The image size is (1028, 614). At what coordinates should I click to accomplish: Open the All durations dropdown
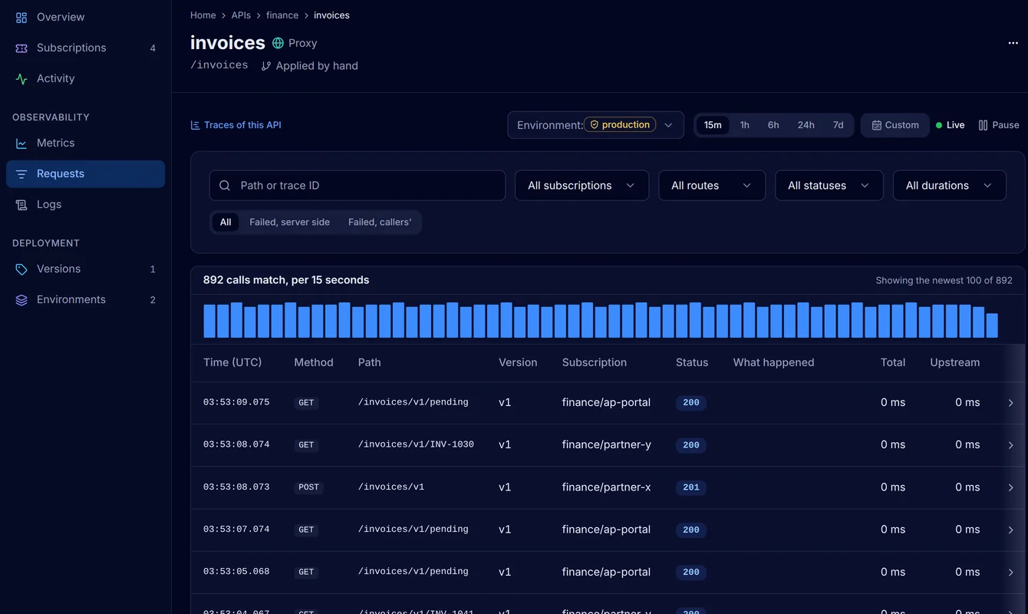coord(950,186)
